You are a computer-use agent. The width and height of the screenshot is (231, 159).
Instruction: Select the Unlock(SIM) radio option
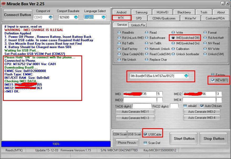point(214,54)
